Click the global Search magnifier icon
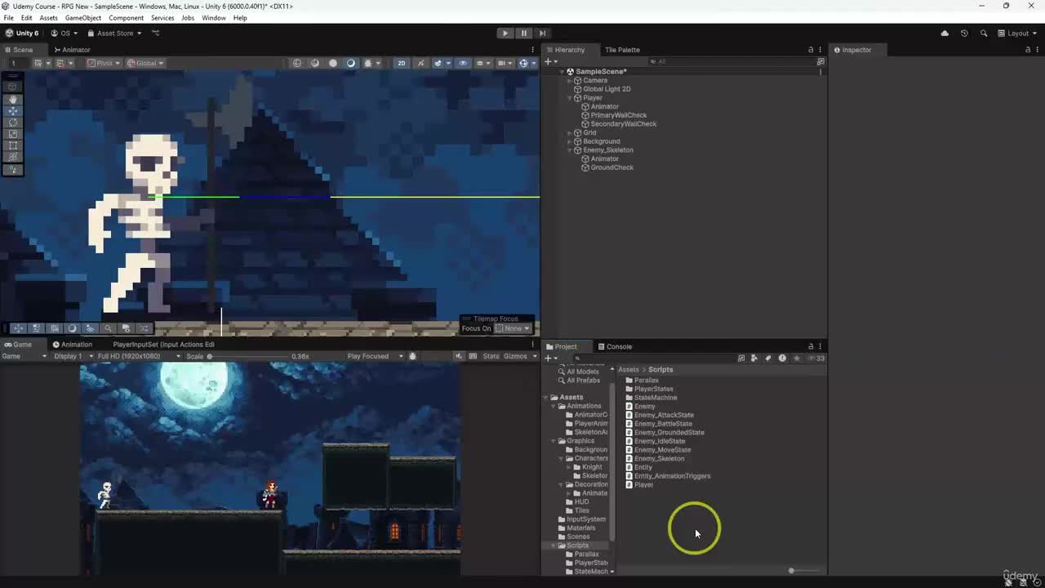 pyautogui.click(x=984, y=33)
